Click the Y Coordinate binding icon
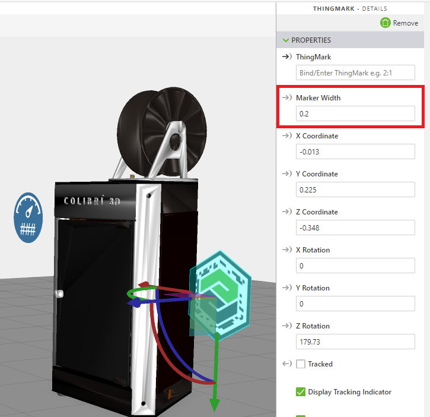Screen dimensions: 430x417 click(x=287, y=173)
